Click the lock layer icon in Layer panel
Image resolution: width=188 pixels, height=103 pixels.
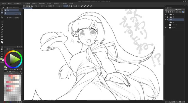[173, 12]
